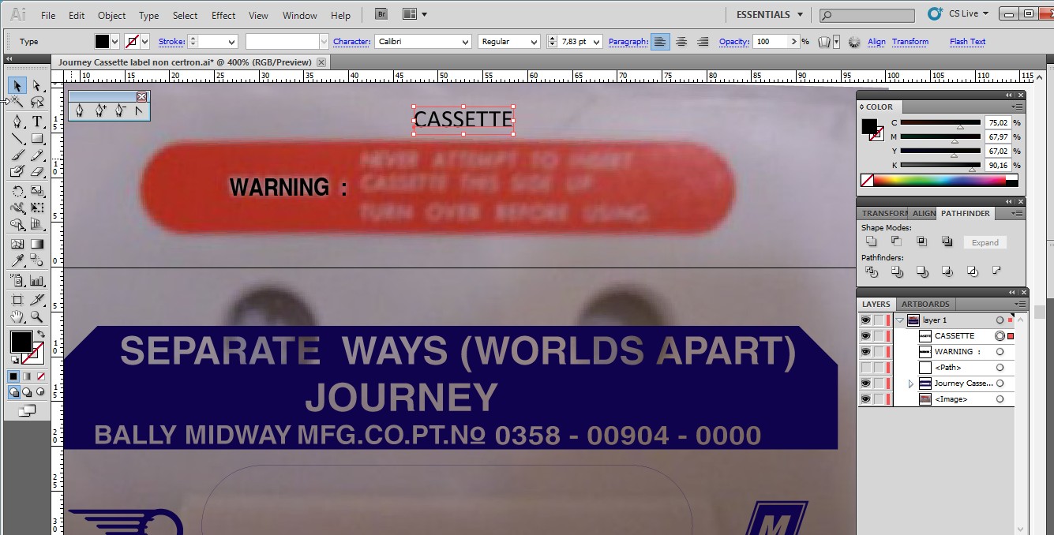Expand the Journey Casse... sublayer
This screenshot has height=535, width=1054.
tap(910, 383)
